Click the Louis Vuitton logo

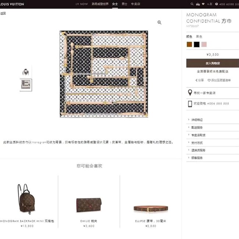tap(12, 4)
